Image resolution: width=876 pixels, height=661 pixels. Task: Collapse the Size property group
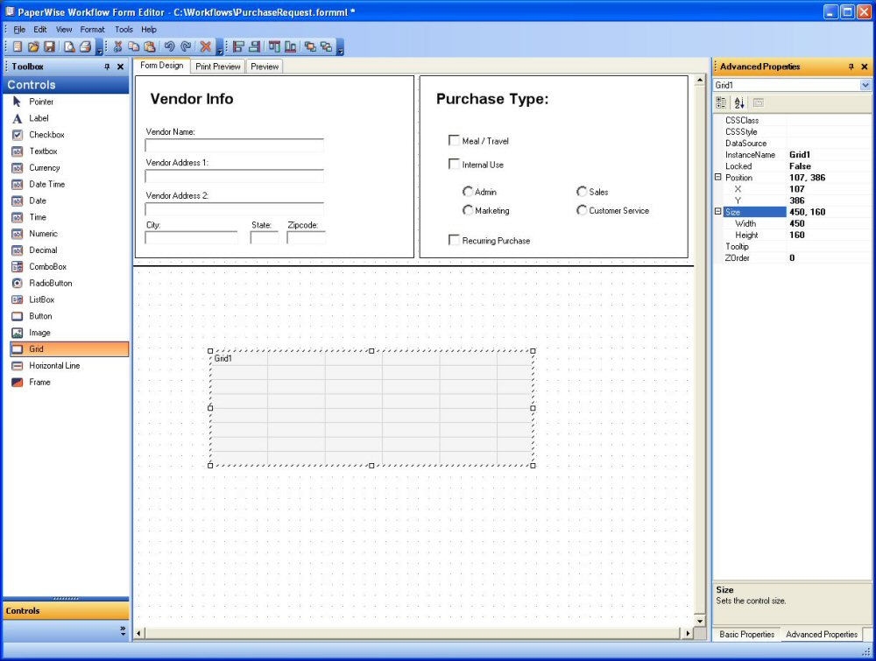tap(718, 212)
